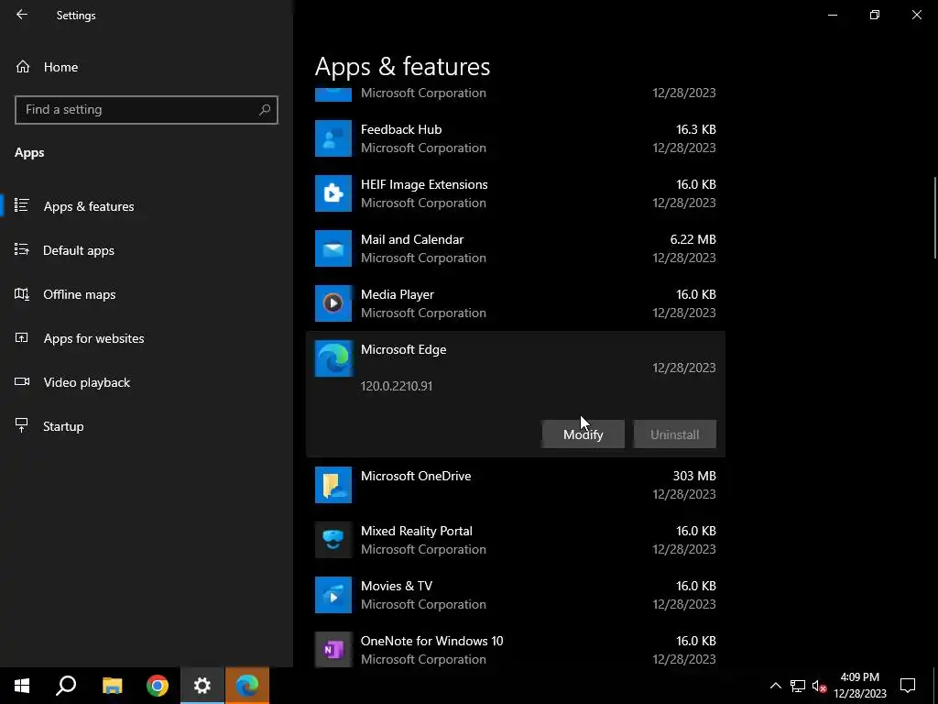The width and height of the screenshot is (938, 704).
Task: Select the Microsoft OneDrive entry
Action: coord(515,485)
